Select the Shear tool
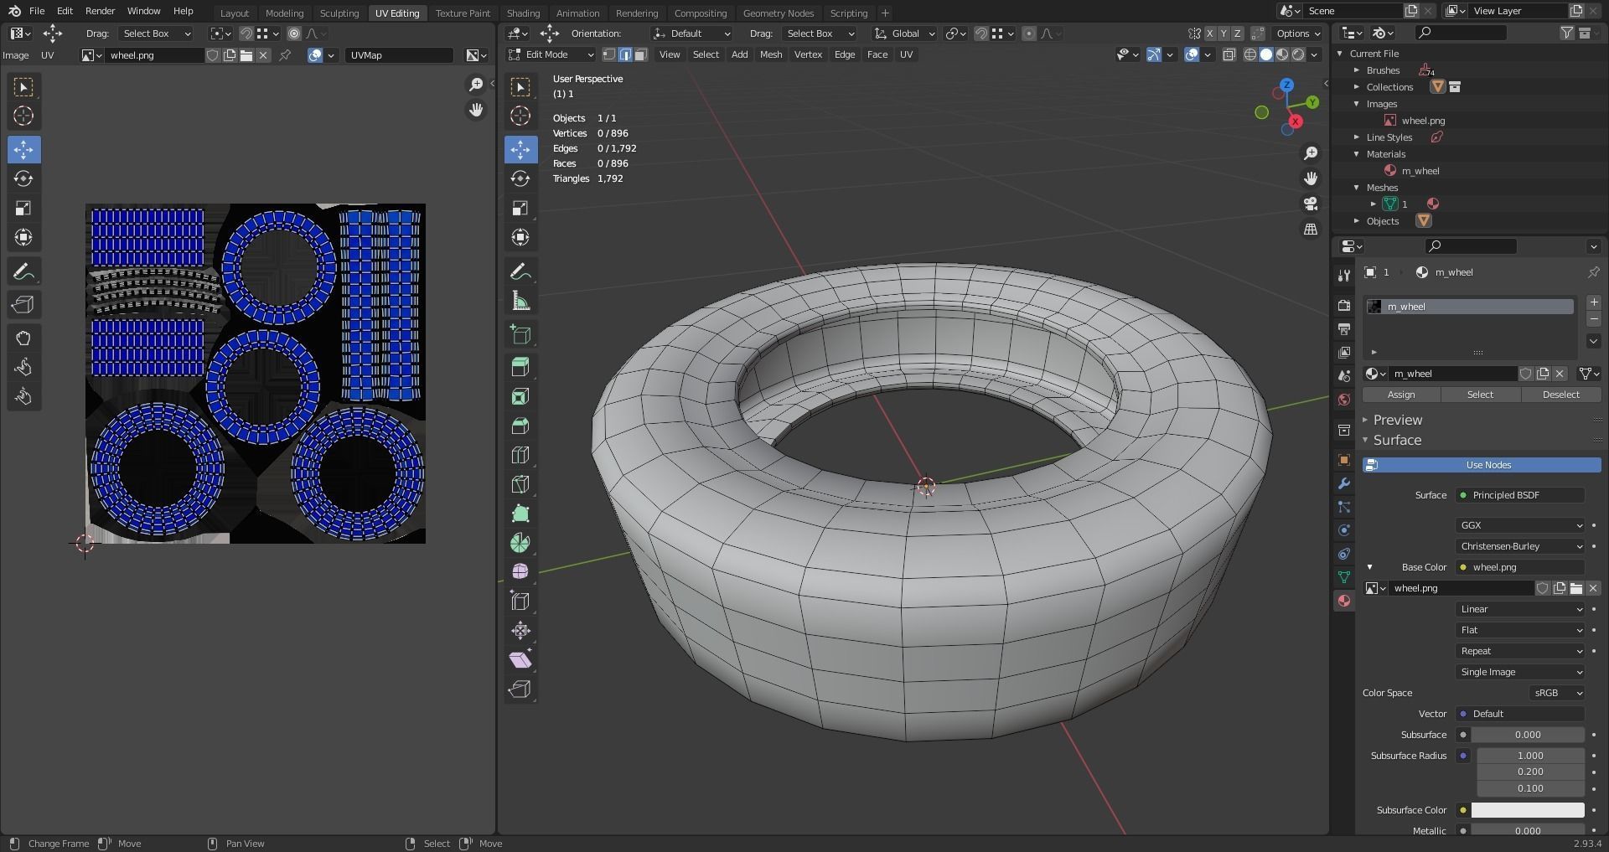Image resolution: width=1609 pixels, height=852 pixels. pyautogui.click(x=520, y=659)
